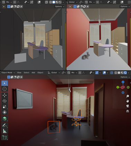This screenshot has height=146, width=131.
Task: Toggle snapping in the bottom viewport header
Action: [x=69, y=73]
